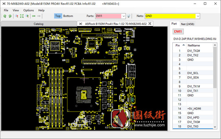Click the rotate right green icon
221x139 pixels.
[10, 16]
